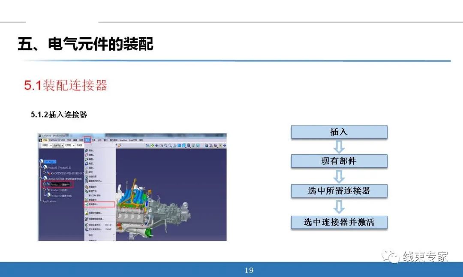Click the Hide/Show icon
The width and height of the screenshot is (463, 277).
click(193, 145)
